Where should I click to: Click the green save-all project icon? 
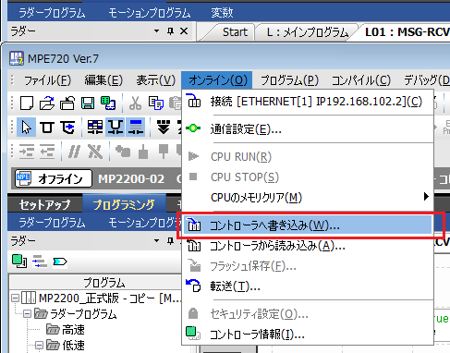[x=108, y=103]
